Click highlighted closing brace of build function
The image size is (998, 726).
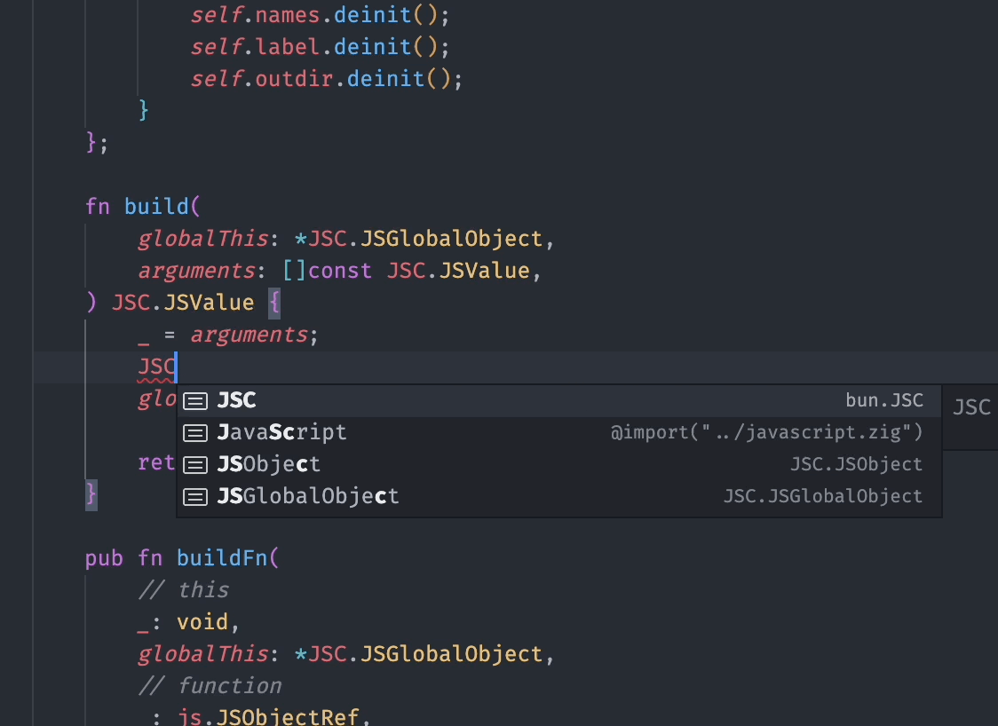tap(91, 494)
